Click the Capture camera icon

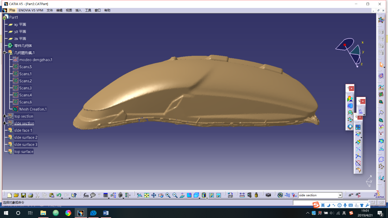tap(268, 195)
